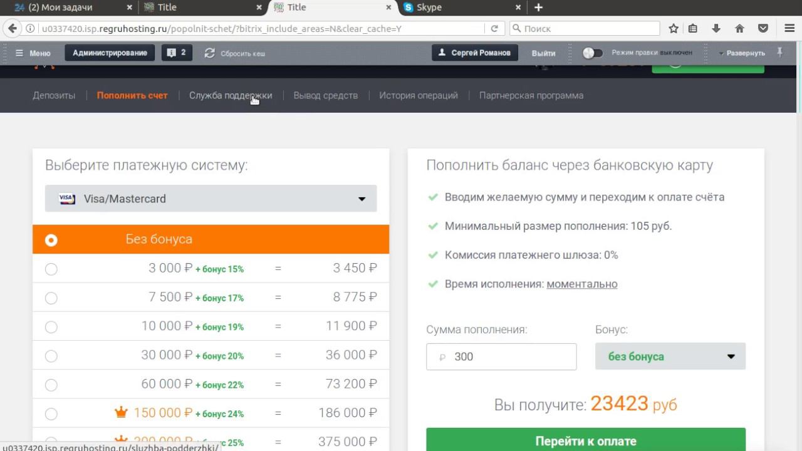This screenshot has height=451, width=802.
Task: Click the checkmark beside Вводим желаемую сумму
Action: point(432,197)
